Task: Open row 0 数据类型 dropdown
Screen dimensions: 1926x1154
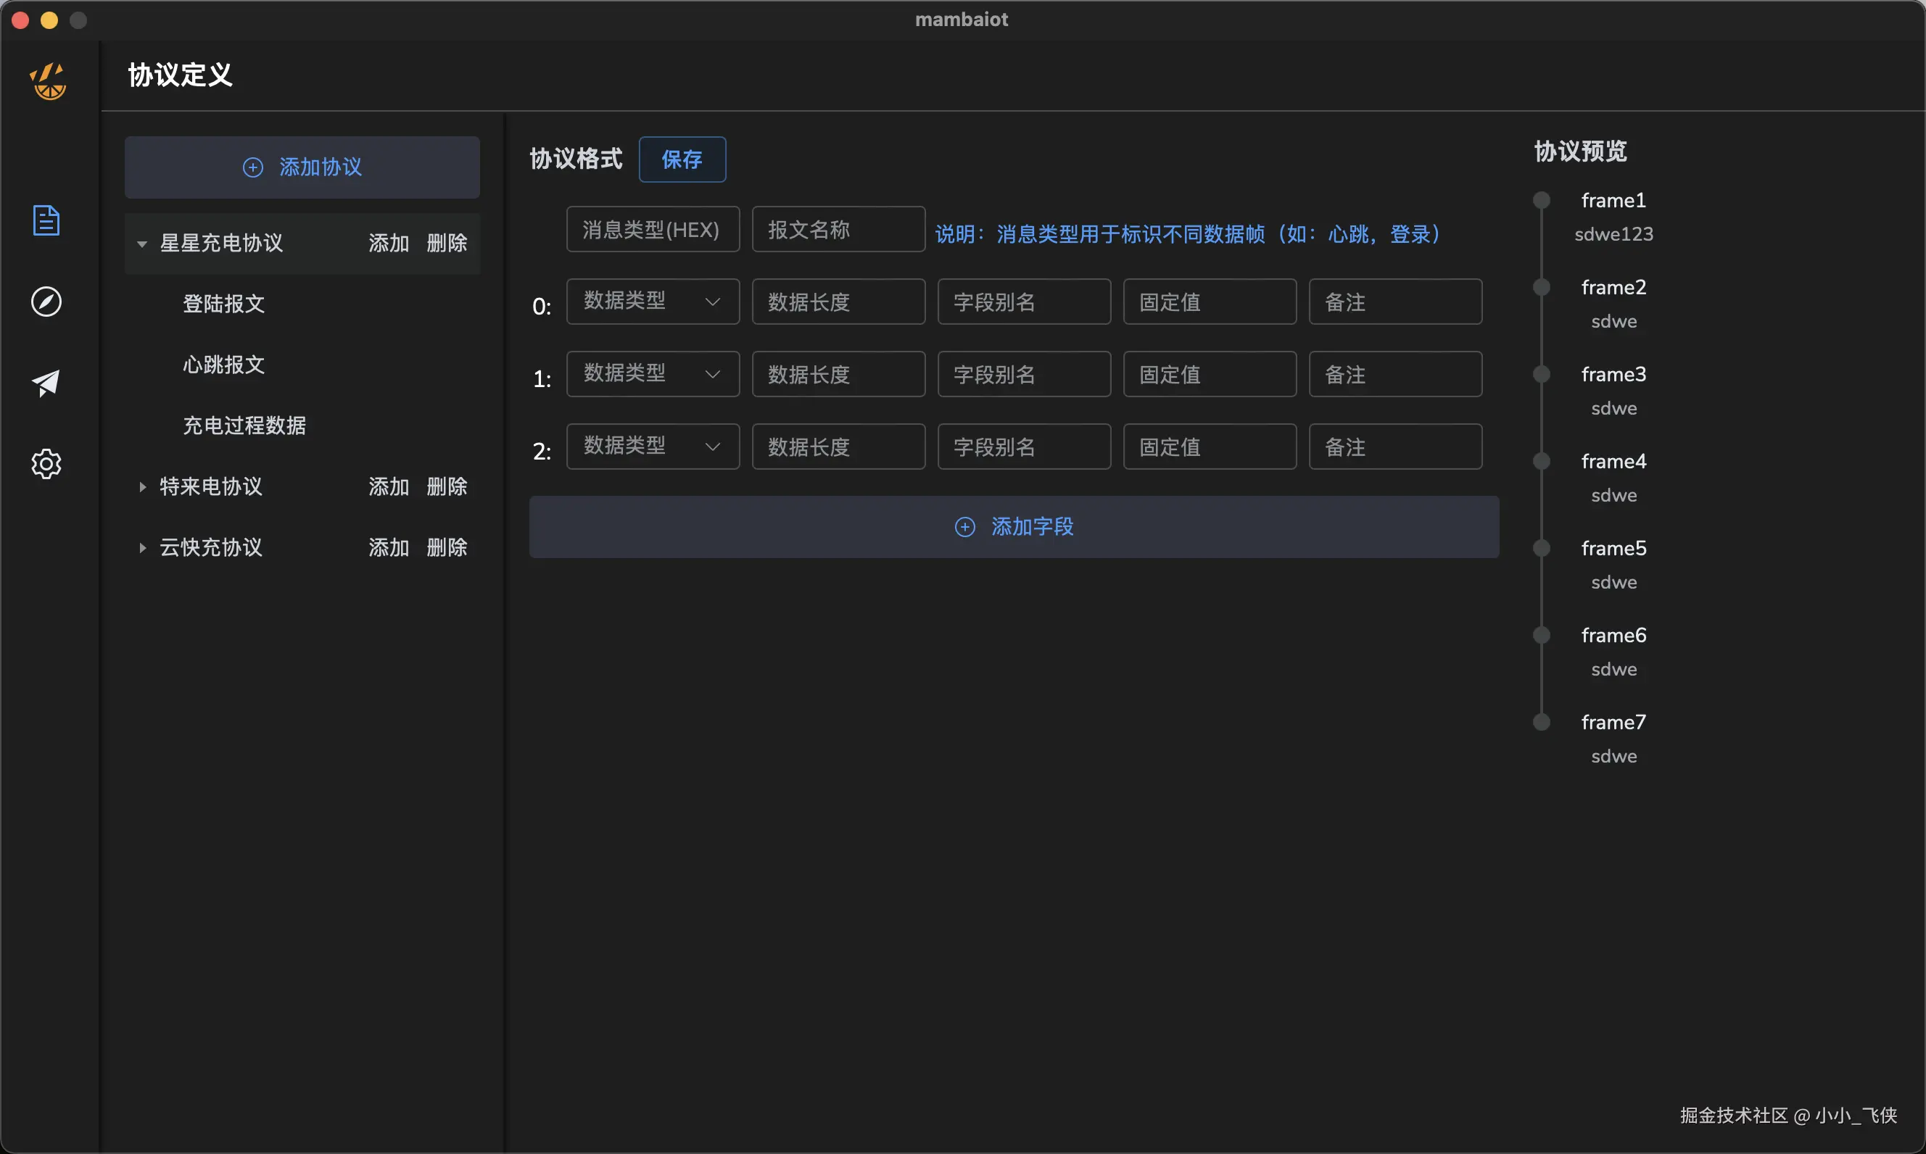Action: click(652, 302)
